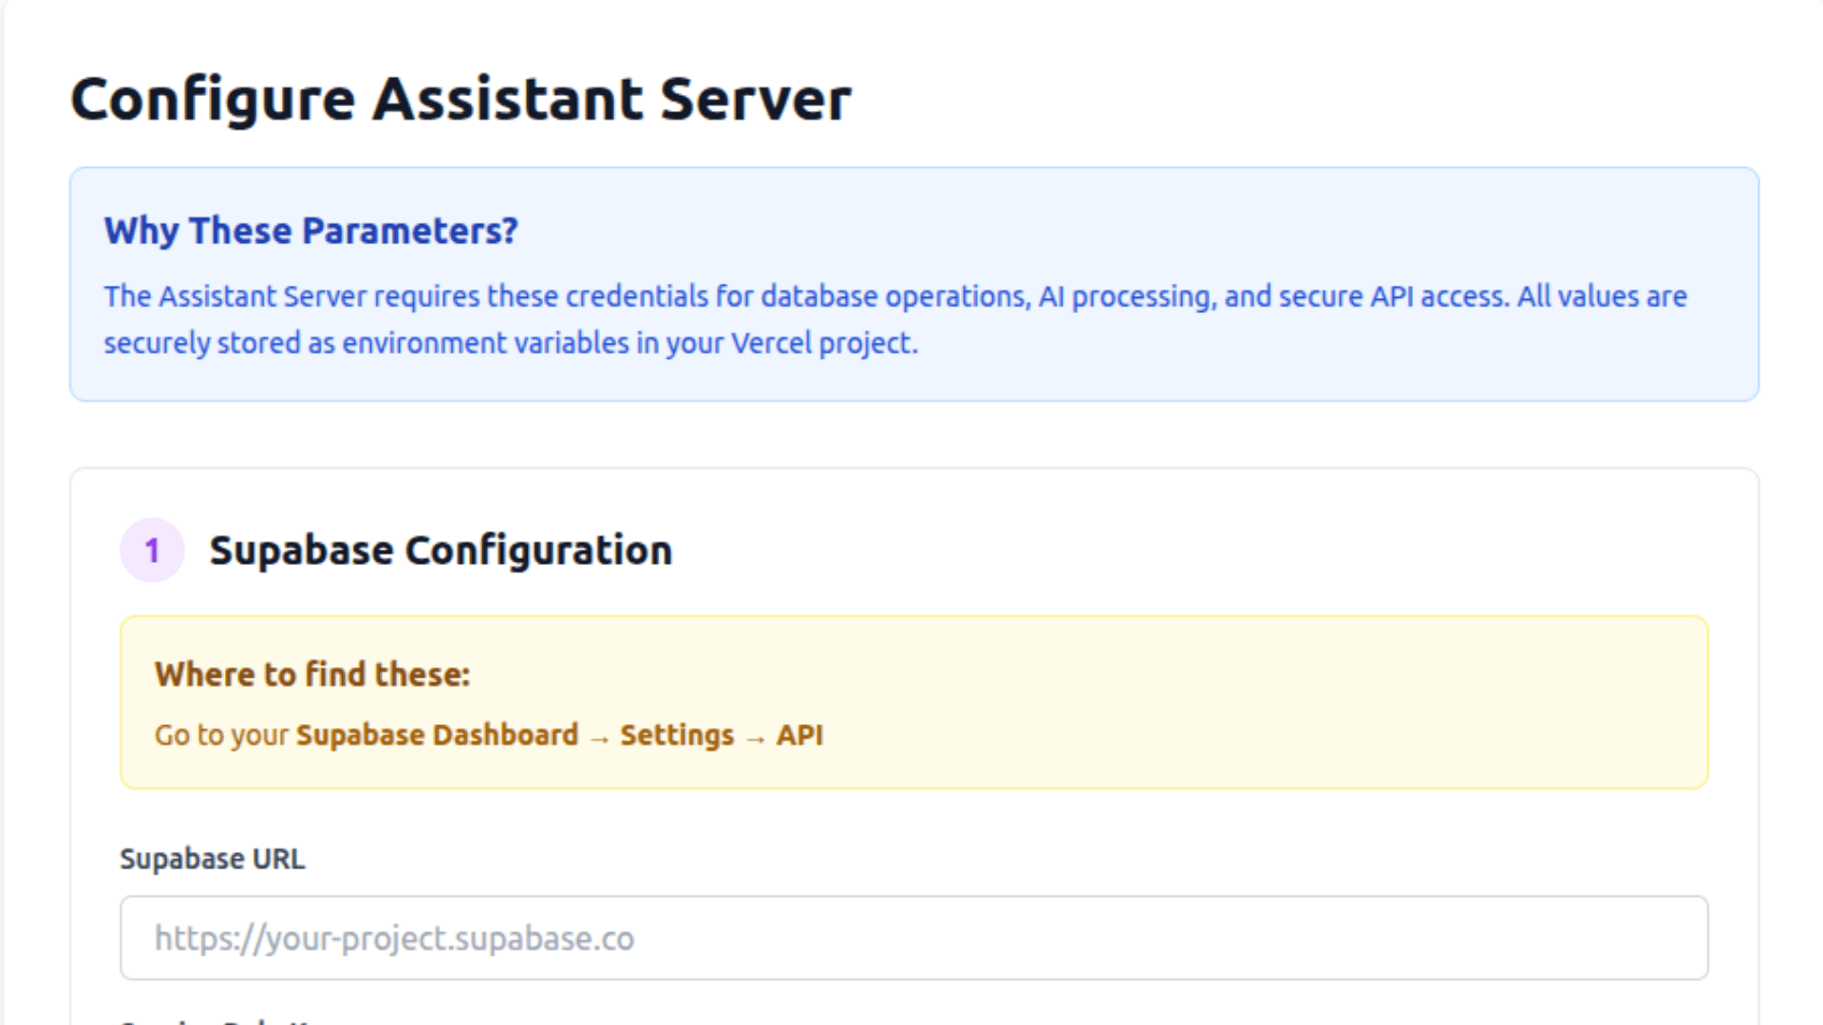Click the Why These Parameters? heading
The height and width of the screenshot is (1025, 1823).
tap(310, 231)
